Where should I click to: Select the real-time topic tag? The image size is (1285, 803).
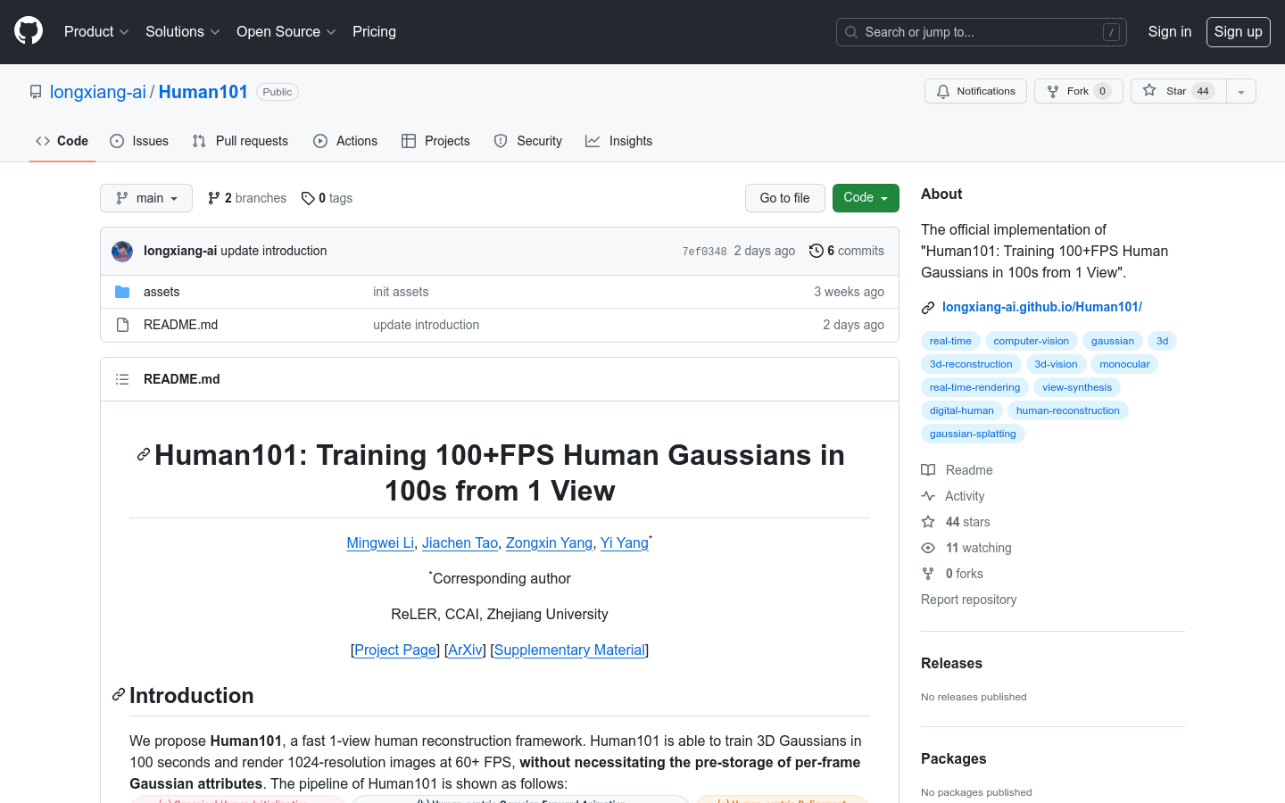point(950,341)
